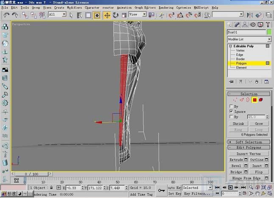Toggle the first By checkbox
Image resolution: width=274 pixels, height=198 pixels.
[231, 106]
